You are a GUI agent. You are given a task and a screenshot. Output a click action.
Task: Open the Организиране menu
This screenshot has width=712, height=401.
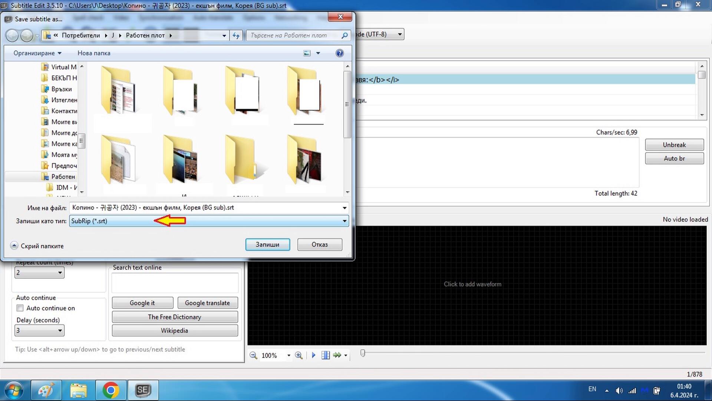coord(37,53)
